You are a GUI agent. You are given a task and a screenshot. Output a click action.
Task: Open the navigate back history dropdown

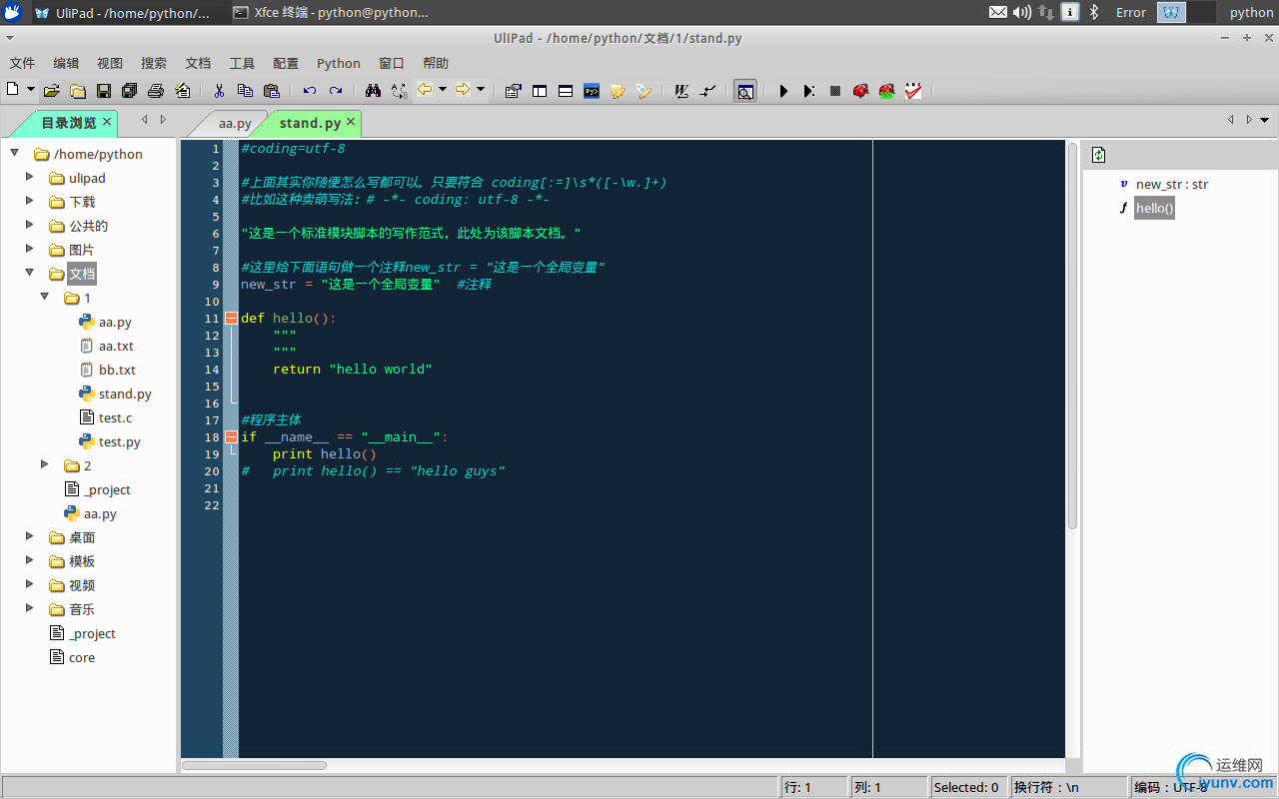443,90
